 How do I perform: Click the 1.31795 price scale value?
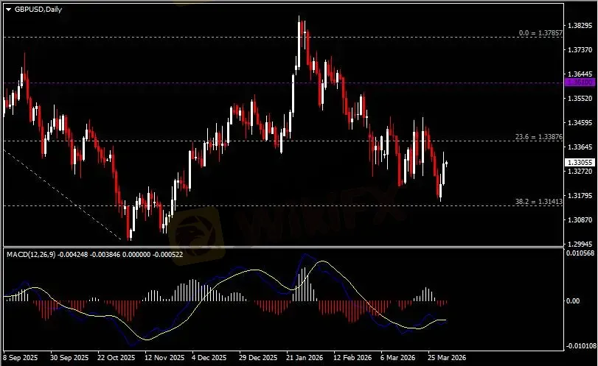[x=580, y=195]
